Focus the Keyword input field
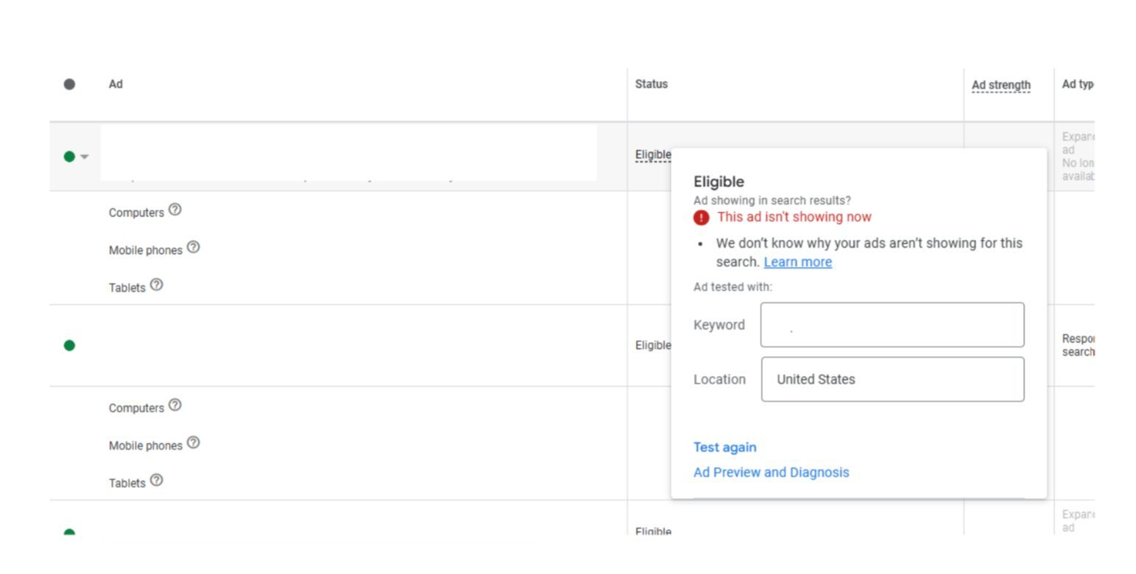Image resolution: width=1136 pixels, height=574 pixels. pyautogui.click(x=892, y=325)
